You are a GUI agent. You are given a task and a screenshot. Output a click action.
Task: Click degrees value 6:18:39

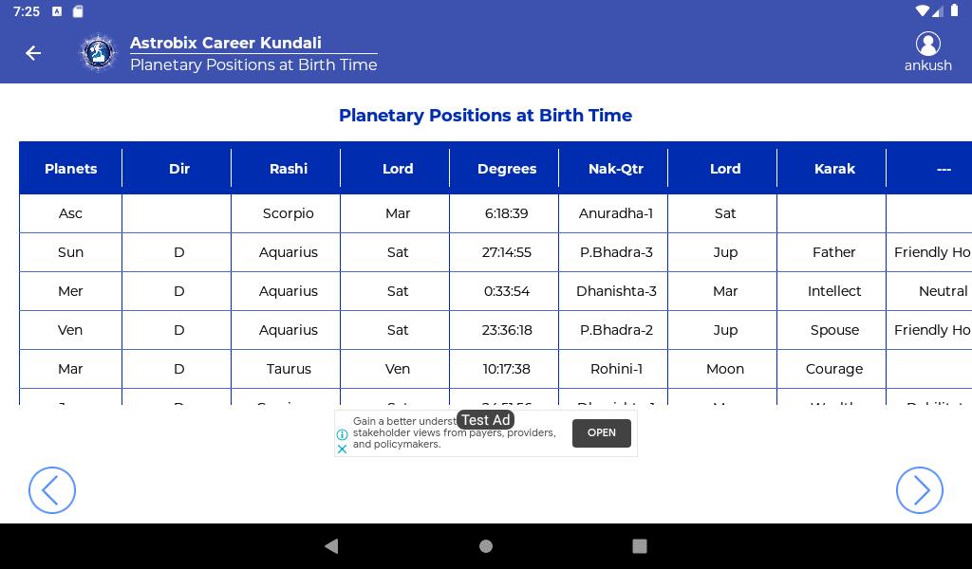coord(507,213)
